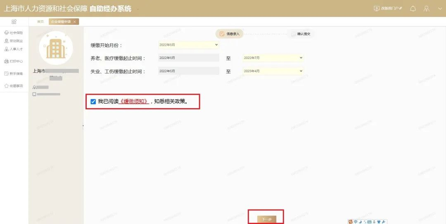The image size is (446, 224).
Task: Open 劳动就业 in the sidebar
Action: pyautogui.click(x=14, y=41)
